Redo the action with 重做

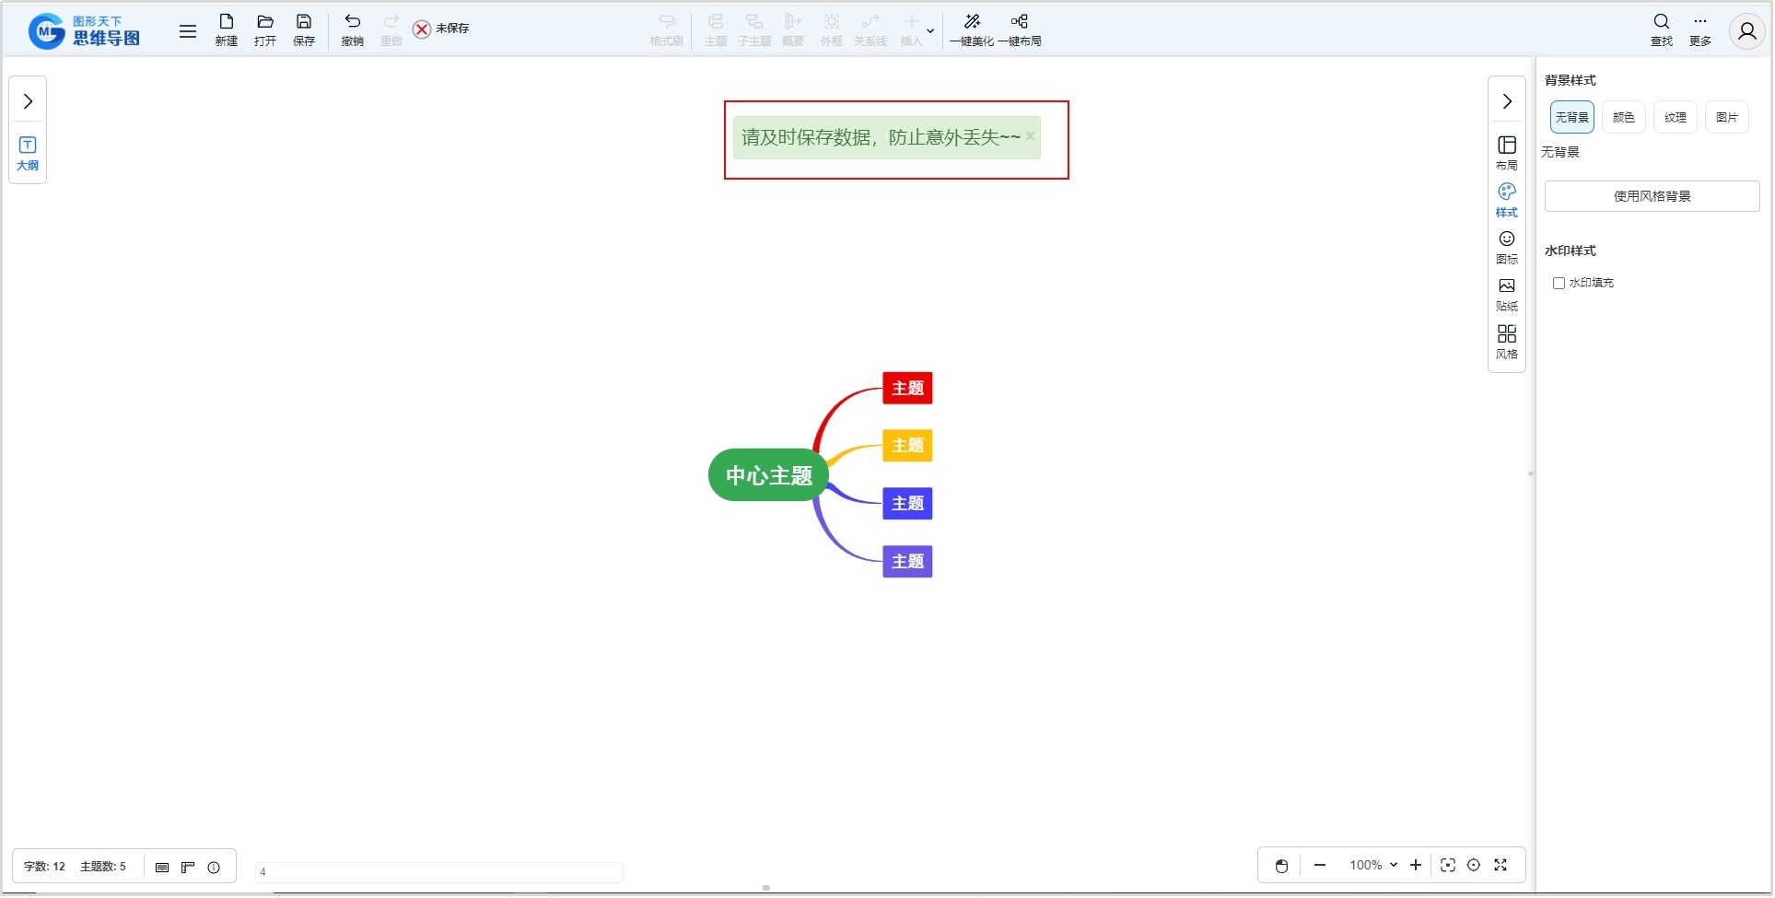pyautogui.click(x=391, y=30)
